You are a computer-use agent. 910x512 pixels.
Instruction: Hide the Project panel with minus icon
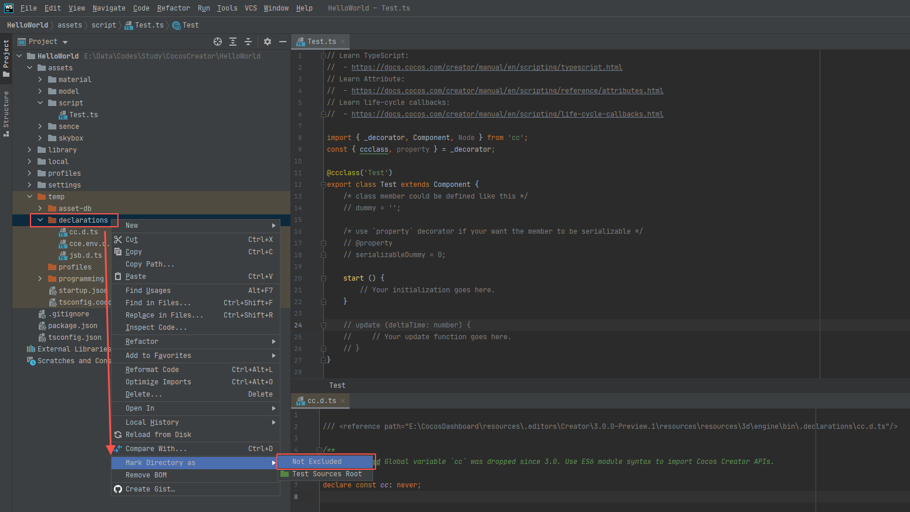pyautogui.click(x=283, y=42)
